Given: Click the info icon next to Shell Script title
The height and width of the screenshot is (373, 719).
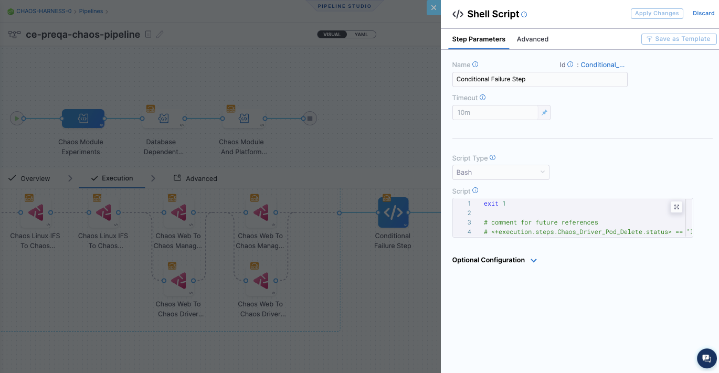Looking at the screenshot, I should pos(524,14).
